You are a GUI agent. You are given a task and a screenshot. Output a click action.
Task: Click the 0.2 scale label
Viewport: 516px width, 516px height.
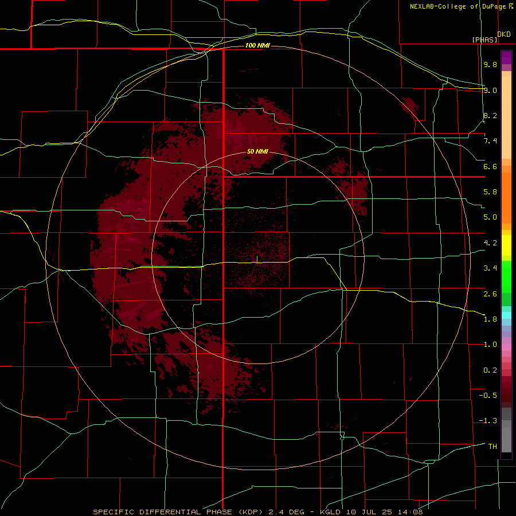(x=490, y=370)
